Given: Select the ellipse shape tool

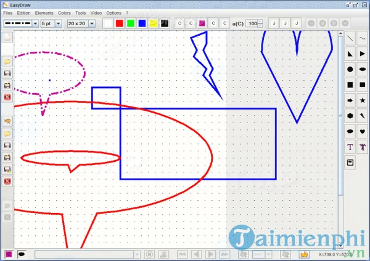Looking at the screenshot, I should click(363, 70).
